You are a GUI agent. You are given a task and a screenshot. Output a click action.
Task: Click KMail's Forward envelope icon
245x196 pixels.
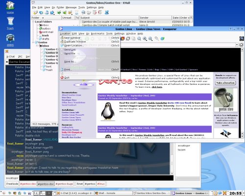pyautogui.click(x=70, y=12)
